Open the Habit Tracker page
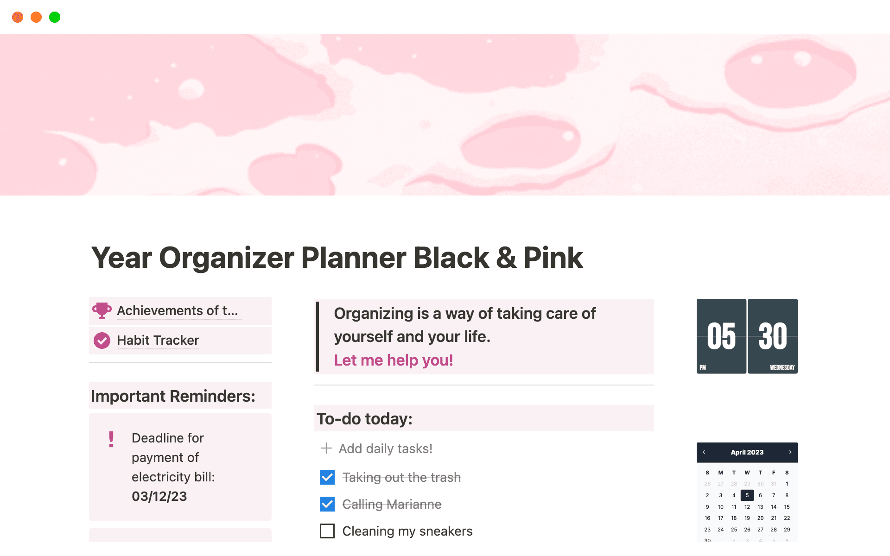The height and width of the screenshot is (556, 890). click(158, 340)
